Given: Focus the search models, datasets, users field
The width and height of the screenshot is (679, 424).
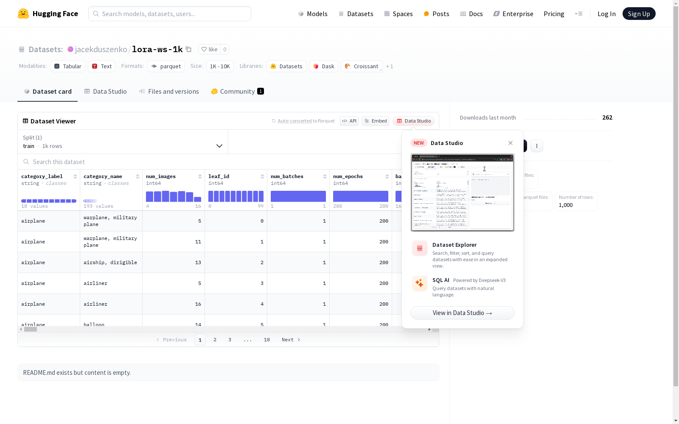Looking at the screenshot, I should (x=170, y=14).
